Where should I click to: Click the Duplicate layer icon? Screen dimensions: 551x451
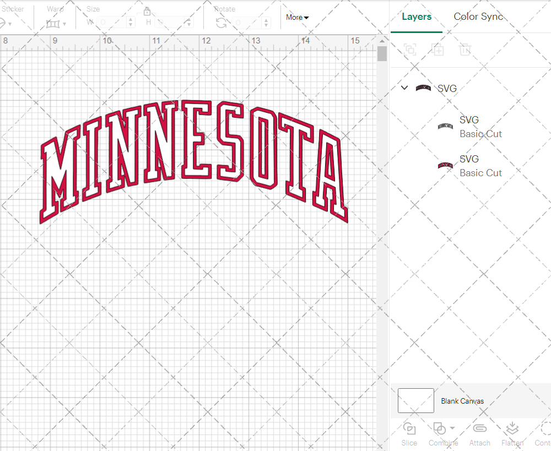[x=437, y=50]
